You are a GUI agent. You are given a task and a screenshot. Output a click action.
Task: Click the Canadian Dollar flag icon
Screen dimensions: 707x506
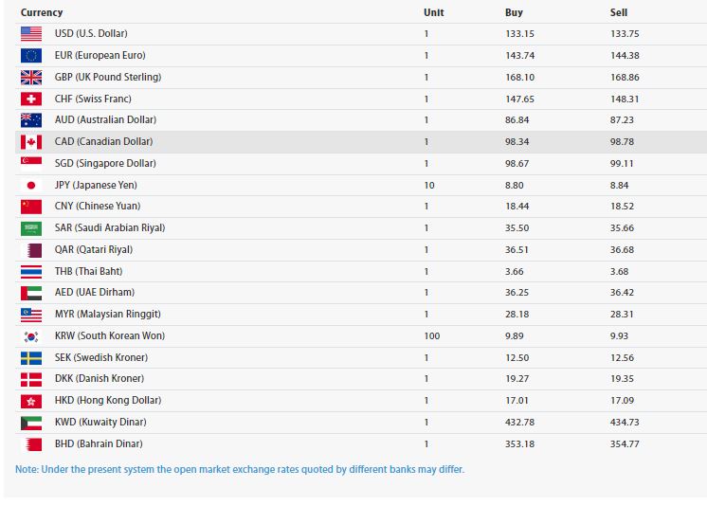point(31,142)
